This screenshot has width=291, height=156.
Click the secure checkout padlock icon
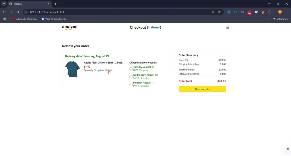click(x=228, y=27)
